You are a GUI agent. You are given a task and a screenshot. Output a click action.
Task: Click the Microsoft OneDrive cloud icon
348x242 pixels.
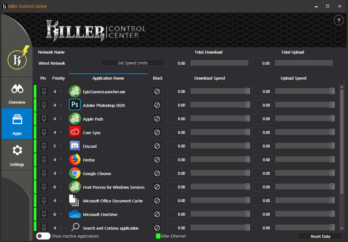75,214
